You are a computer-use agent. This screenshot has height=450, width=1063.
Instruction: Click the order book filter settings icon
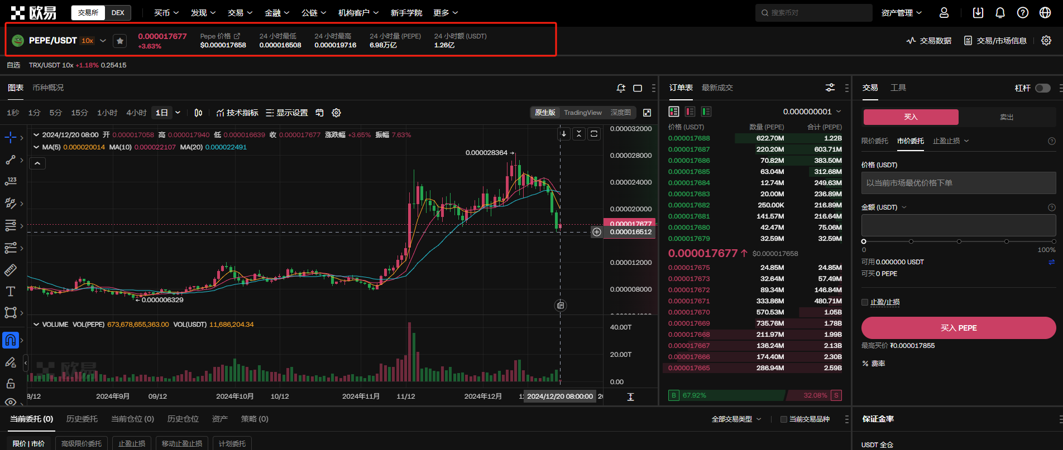[830, 88]
